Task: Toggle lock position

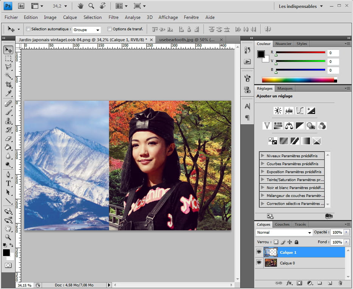Action: pyautogui.click(x=290, y=242)
